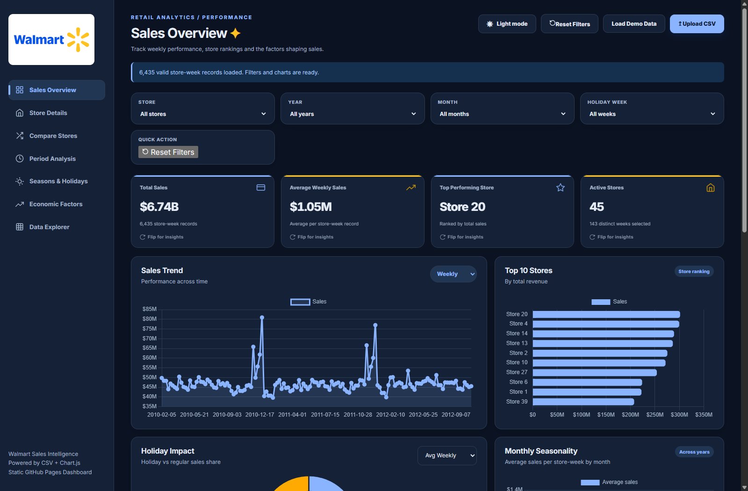Image resolution: width=748 pixels, height=491 pixels.
Task: Click the Across years badge
Action: 694,452
